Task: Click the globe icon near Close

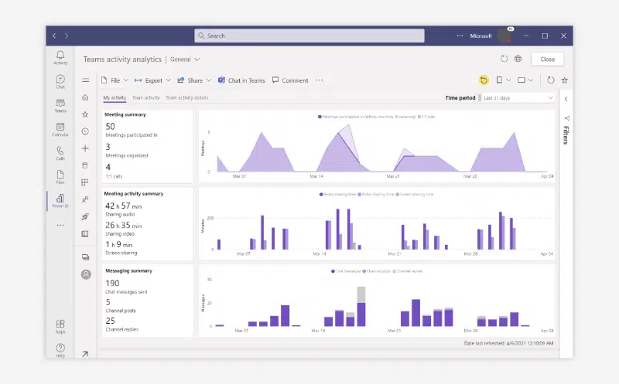Action: 518,59
